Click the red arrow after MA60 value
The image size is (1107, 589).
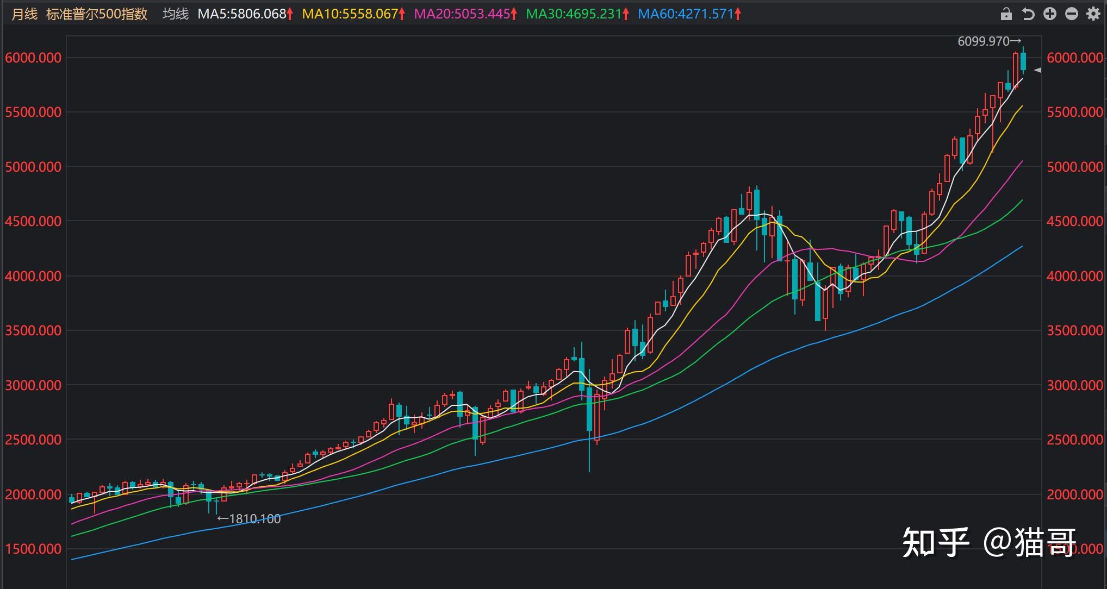[738, 14]
